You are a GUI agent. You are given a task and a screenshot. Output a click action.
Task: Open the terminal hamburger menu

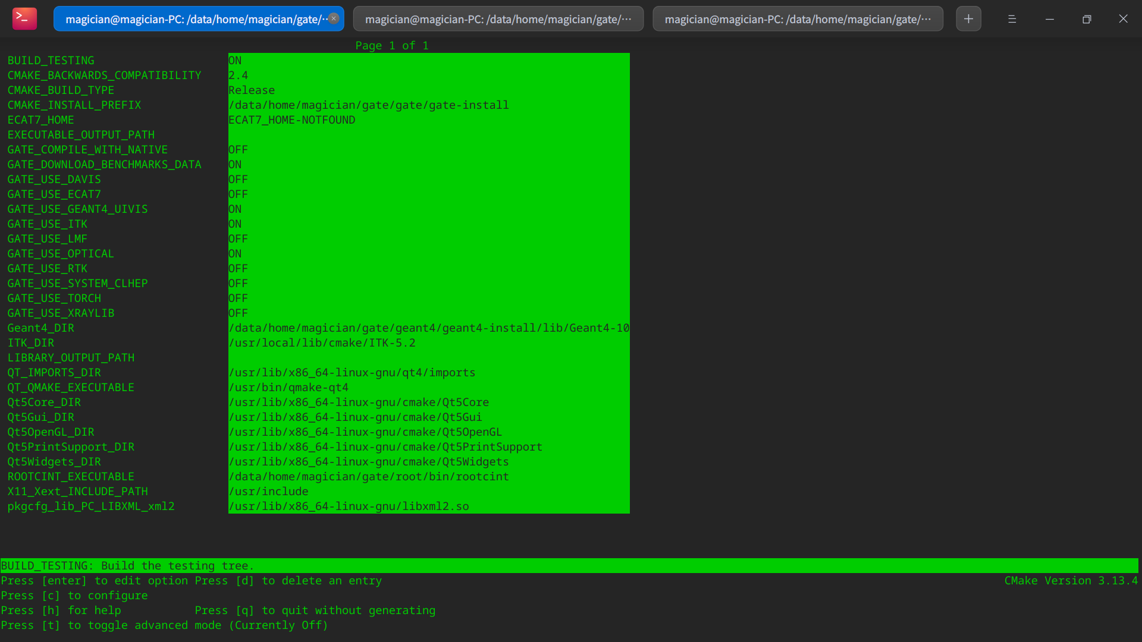[1012, 19]
